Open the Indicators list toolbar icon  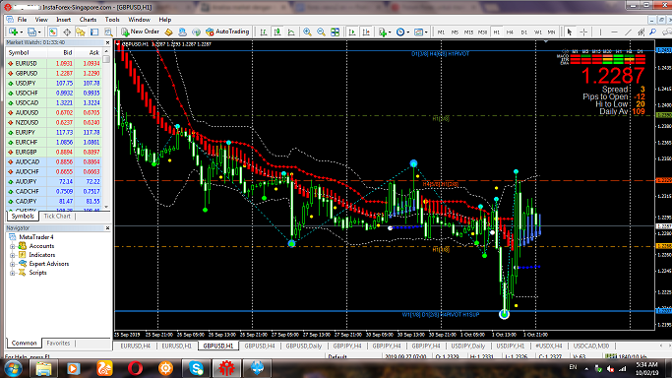tap(383, 32)
